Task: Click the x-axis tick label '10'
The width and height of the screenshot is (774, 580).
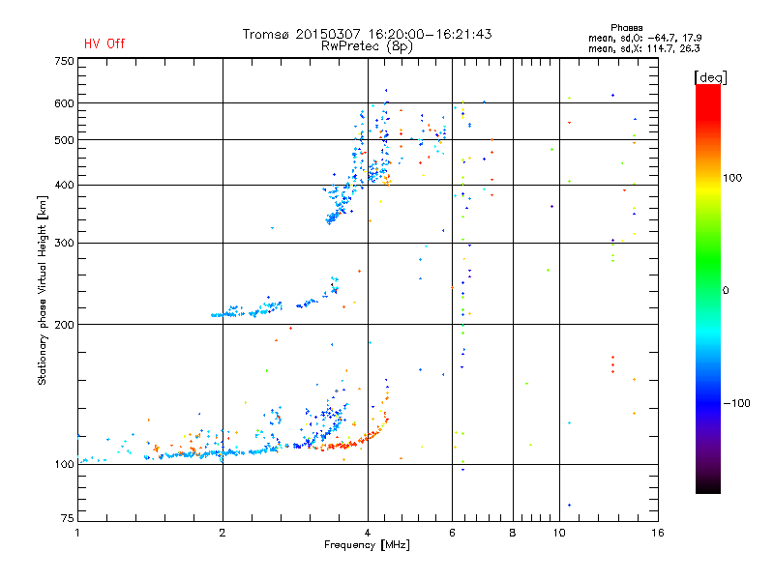Action: coord(559,533)
